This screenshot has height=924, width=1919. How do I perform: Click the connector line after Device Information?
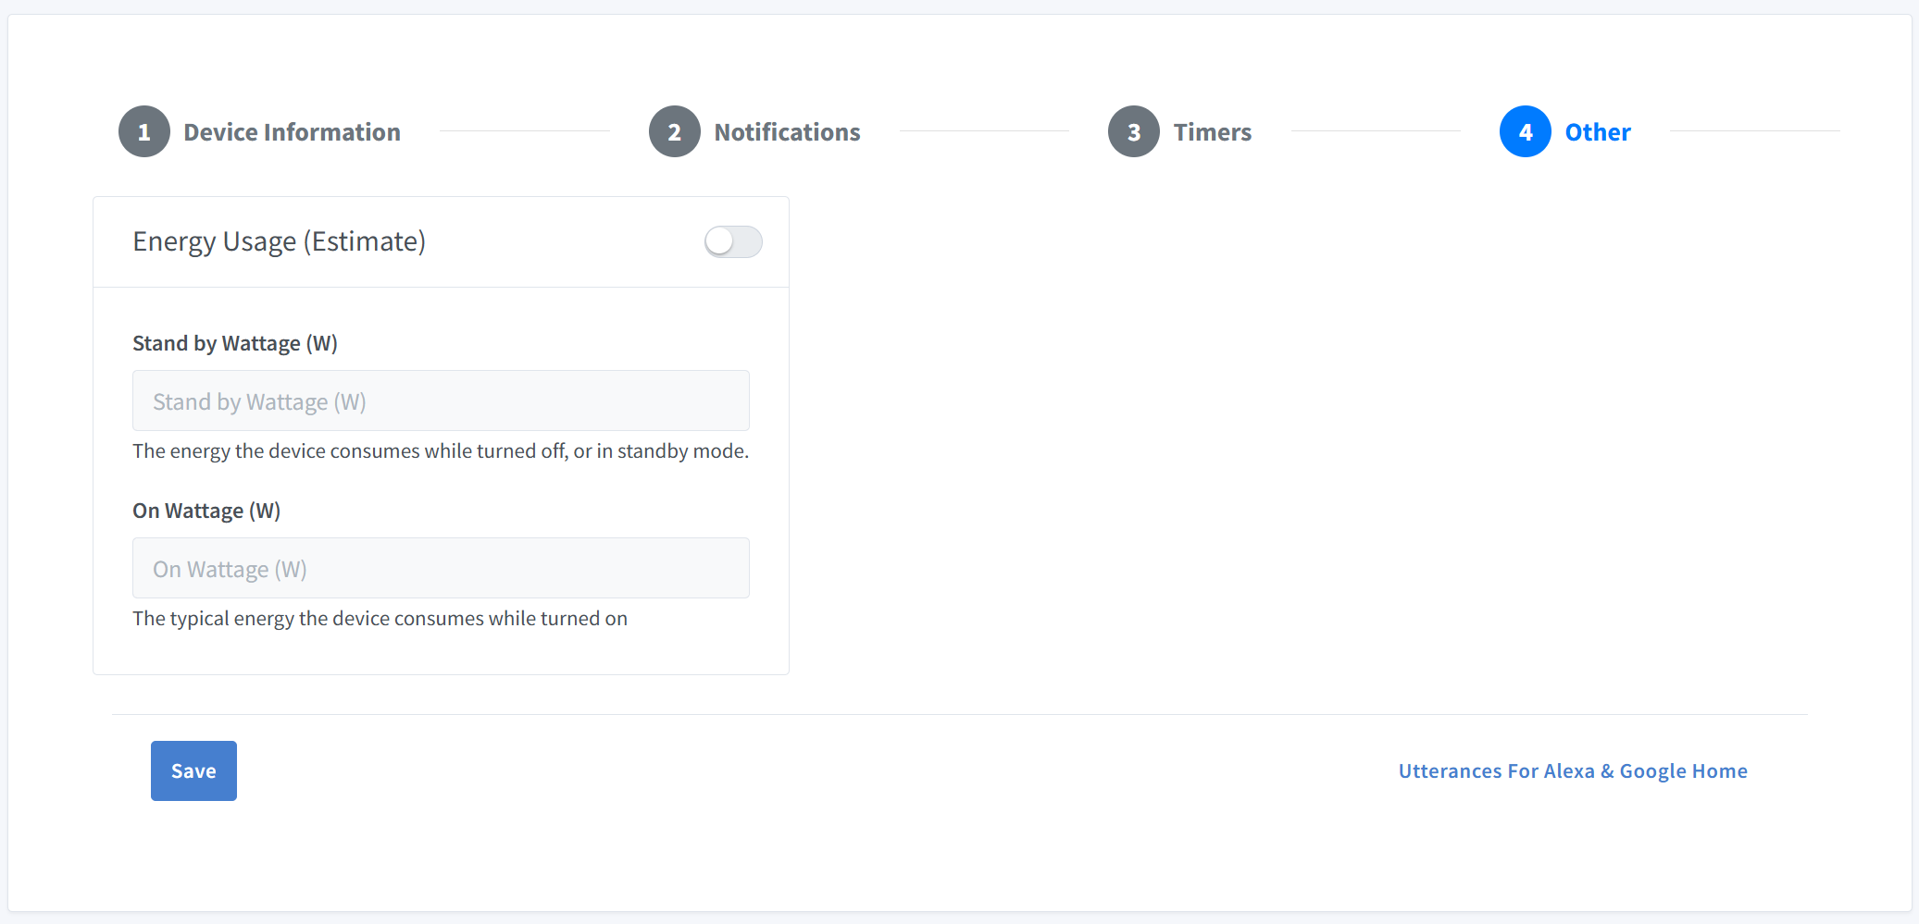point(524,131)
